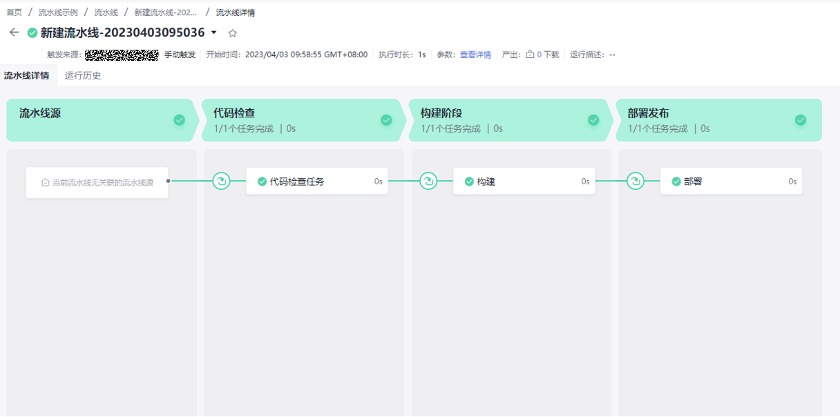Open 新建流水线-202... breadcrumb link

pyautogui.click(x=166, y=12)
